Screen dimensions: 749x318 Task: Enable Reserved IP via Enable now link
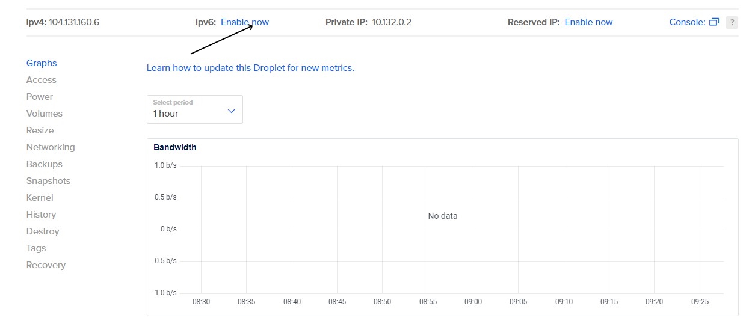point(588,22)
